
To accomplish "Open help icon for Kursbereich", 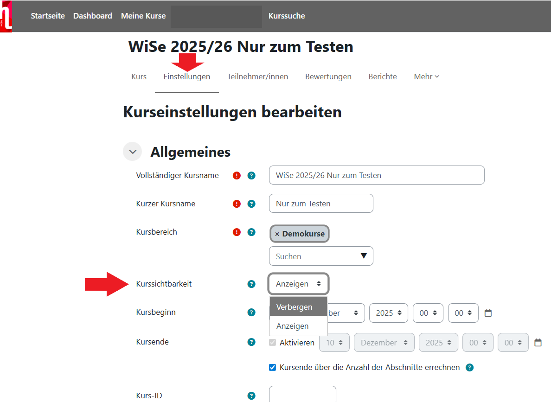I will pos(251,232).
